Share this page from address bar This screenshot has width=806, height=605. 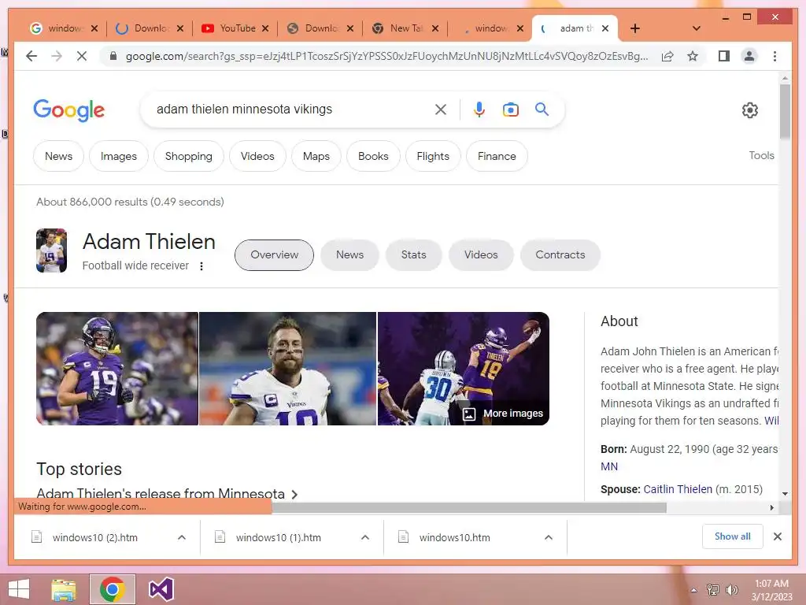click(667, 56)
